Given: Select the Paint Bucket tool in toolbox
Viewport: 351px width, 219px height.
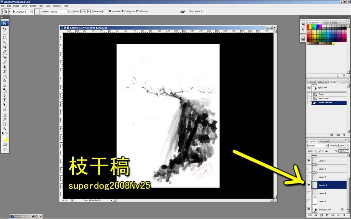Looking at the screenshot, I should tap(4, 81).
